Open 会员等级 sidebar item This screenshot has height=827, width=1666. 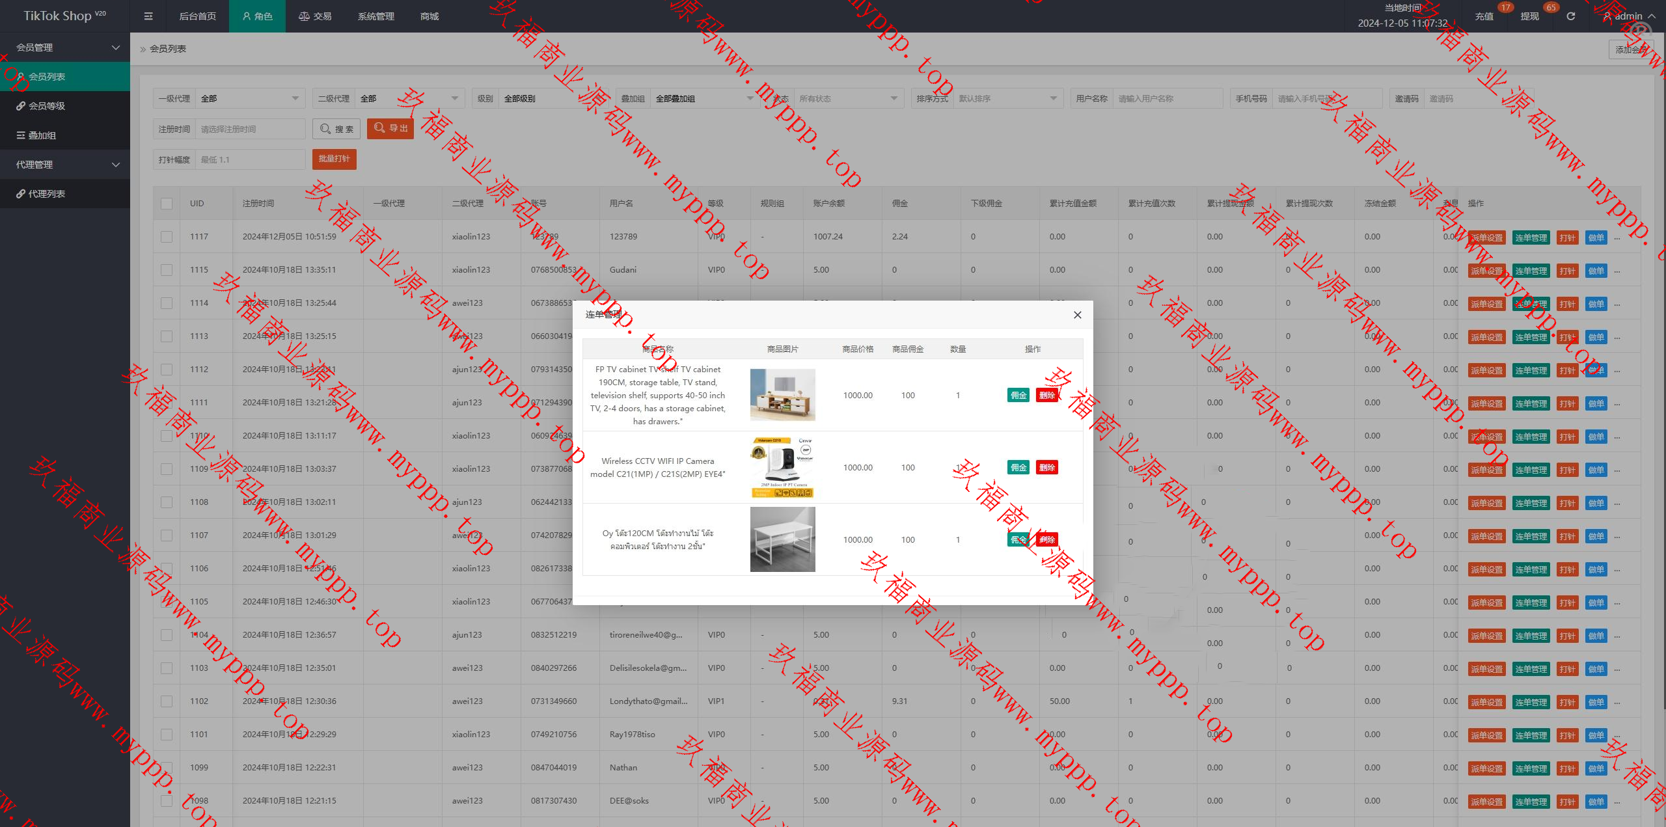pyautogui.click(x=47, y=106)
